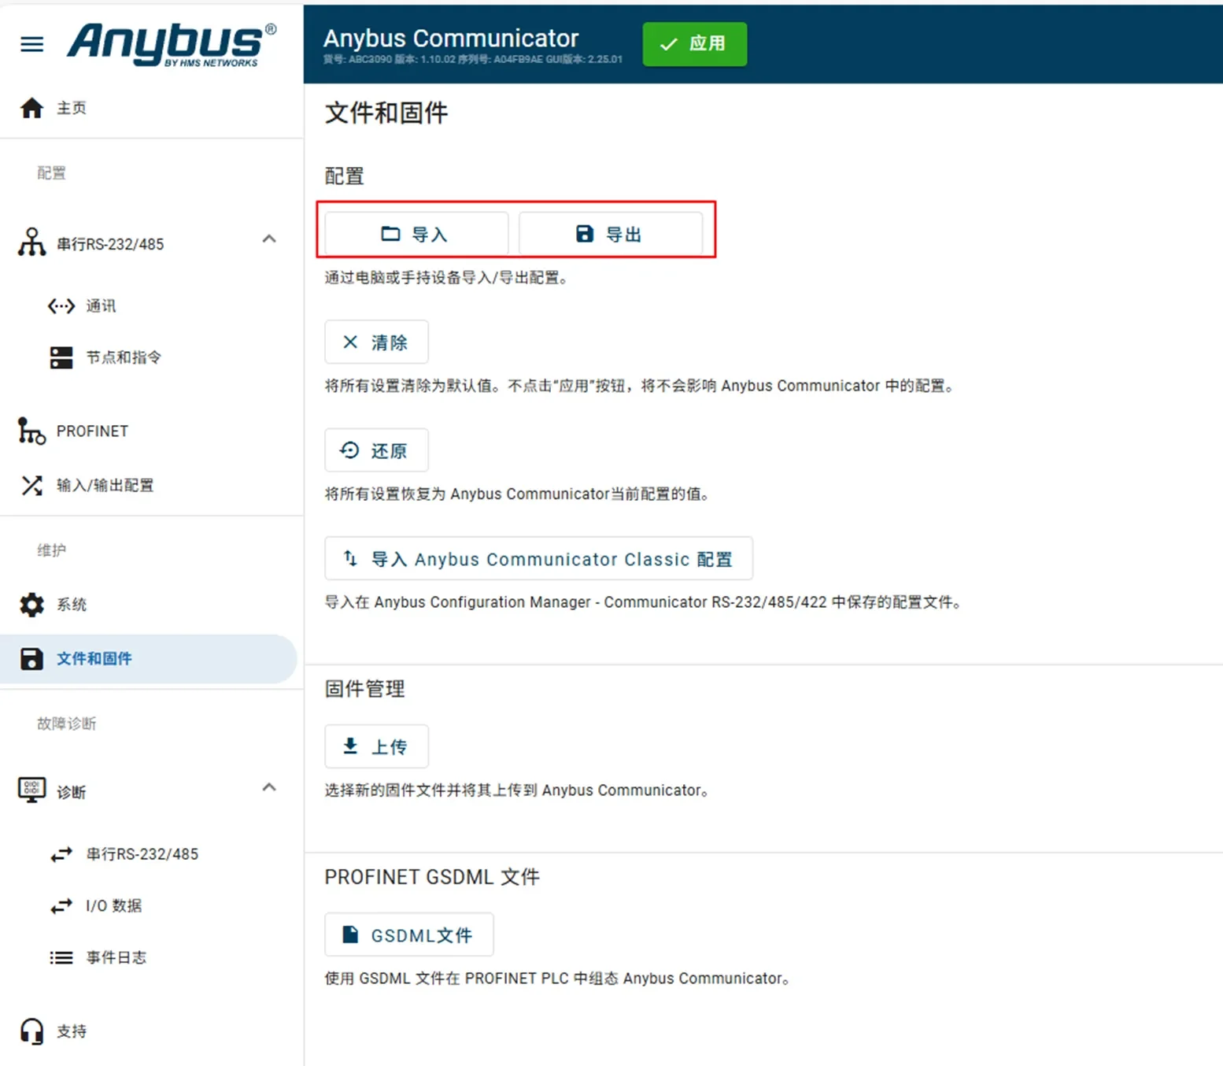1223x1066 pixels.
Task: Open 支持 via the headset icon
Action: (x=31, y=1031)
